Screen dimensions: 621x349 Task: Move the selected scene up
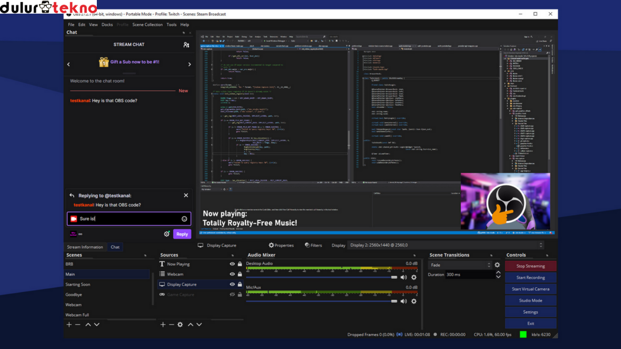click(88, 324)
